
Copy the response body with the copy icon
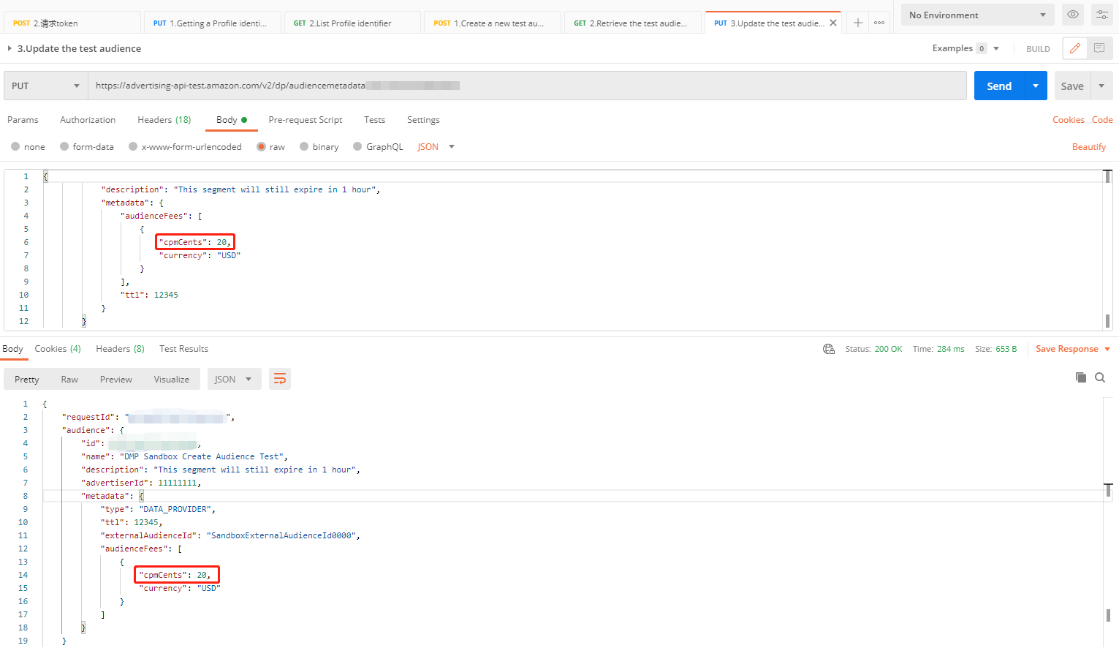pyautogui.click(x=1081, y=377)
